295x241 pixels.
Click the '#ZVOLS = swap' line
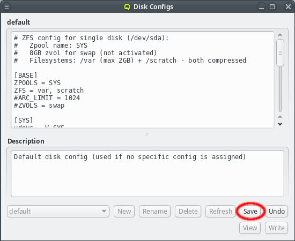click(39, 106)
